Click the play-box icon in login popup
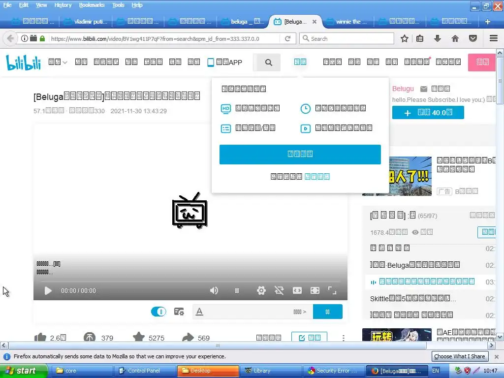The image size is (504, 378). pyautogui.click(x=305, y=128)
